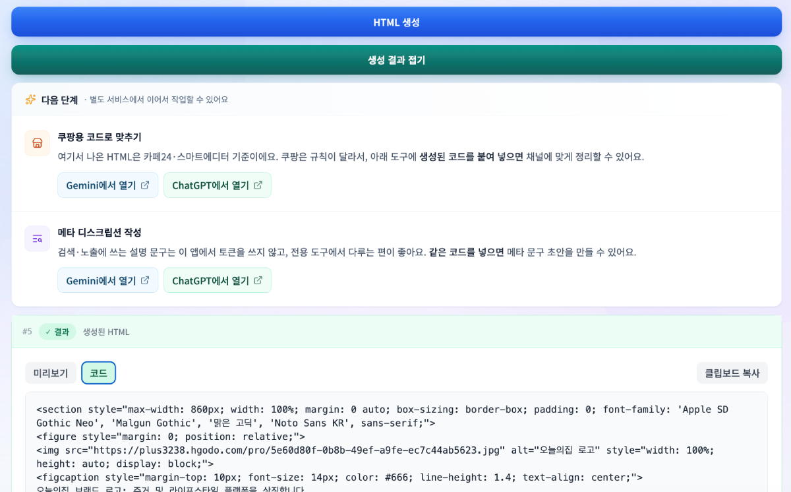Open Gemini link under 쿠팡용 코드로 맞추기
Viewport: 791px width, 492px height.
point(108,185)
